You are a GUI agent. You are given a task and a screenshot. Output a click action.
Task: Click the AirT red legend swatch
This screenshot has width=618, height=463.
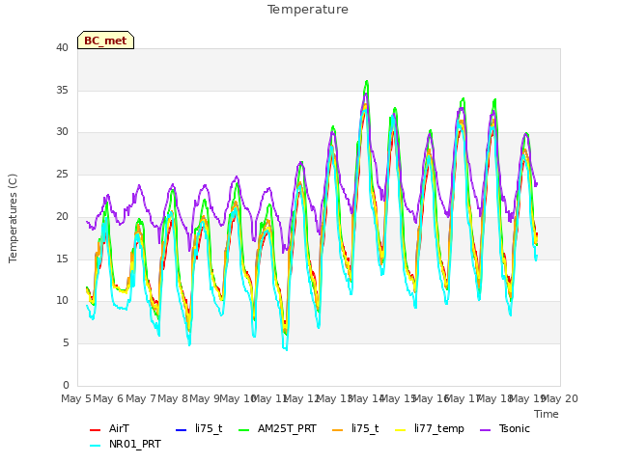95,430
